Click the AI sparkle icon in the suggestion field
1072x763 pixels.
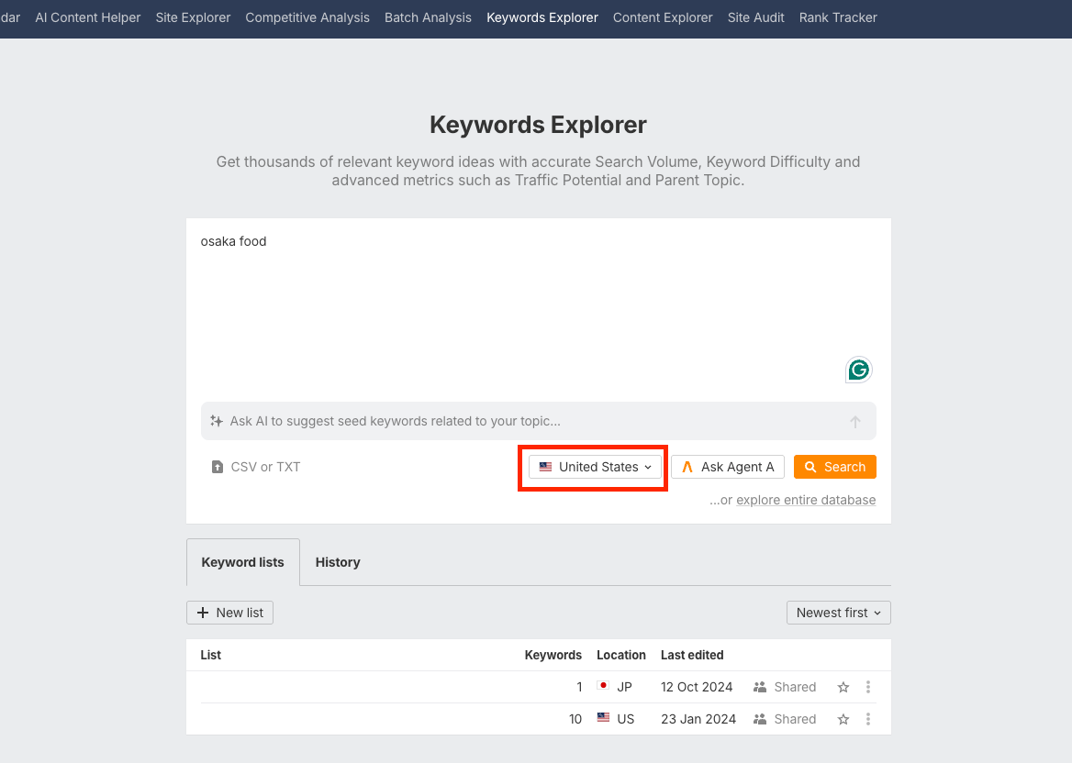(216, 421)
